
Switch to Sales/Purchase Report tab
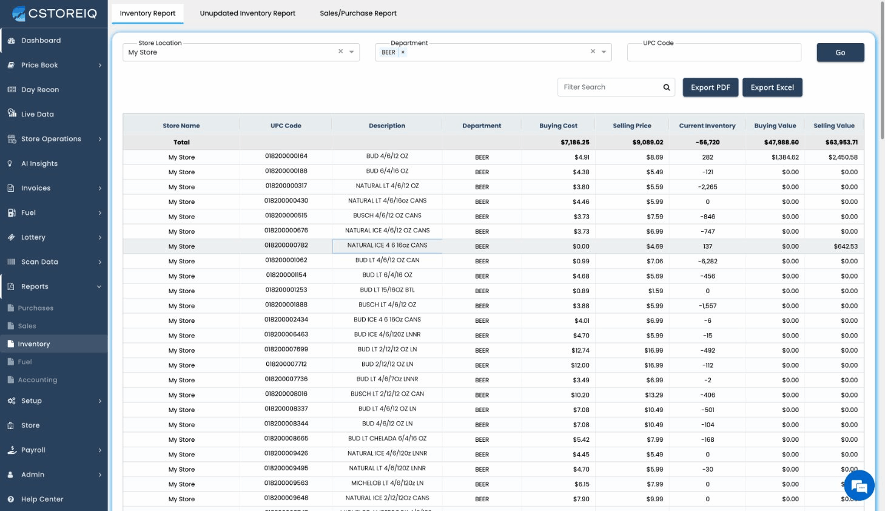[358, 13]
